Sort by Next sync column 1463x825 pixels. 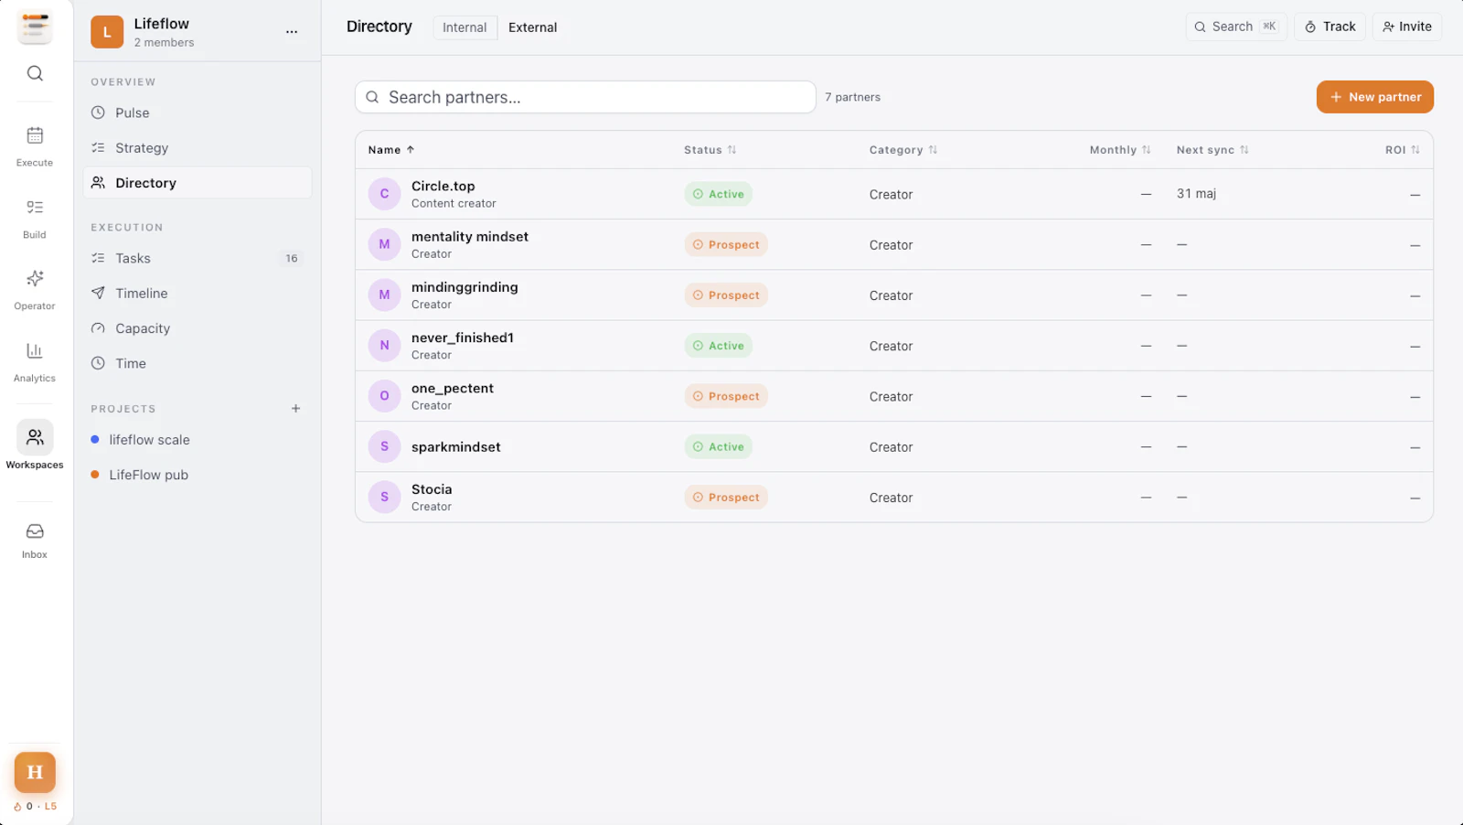click(1212, 150)
